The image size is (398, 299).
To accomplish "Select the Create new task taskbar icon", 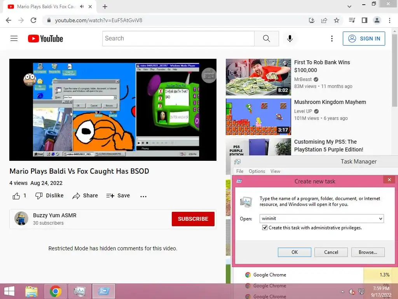I will [x=103, y=291].
